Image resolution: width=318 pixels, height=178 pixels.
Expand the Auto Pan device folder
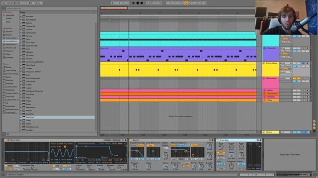pyautogui.click(x=21, y=16)
